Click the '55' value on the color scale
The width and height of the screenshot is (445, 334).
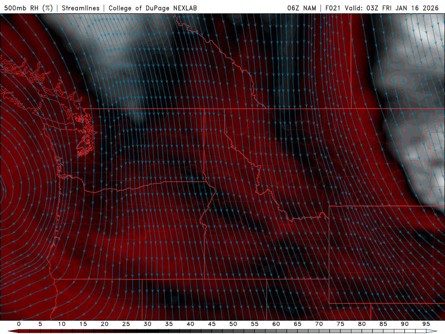coord(255,324)
